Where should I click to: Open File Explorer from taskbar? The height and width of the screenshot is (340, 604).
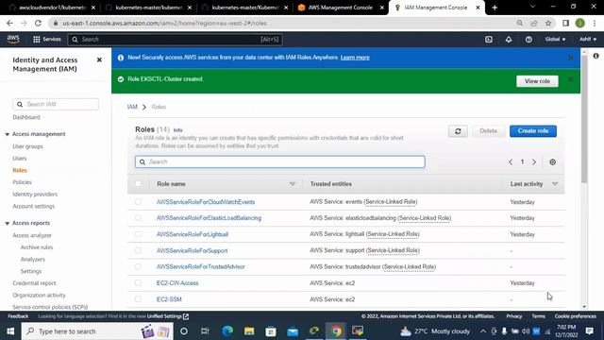tap(249, 331)
